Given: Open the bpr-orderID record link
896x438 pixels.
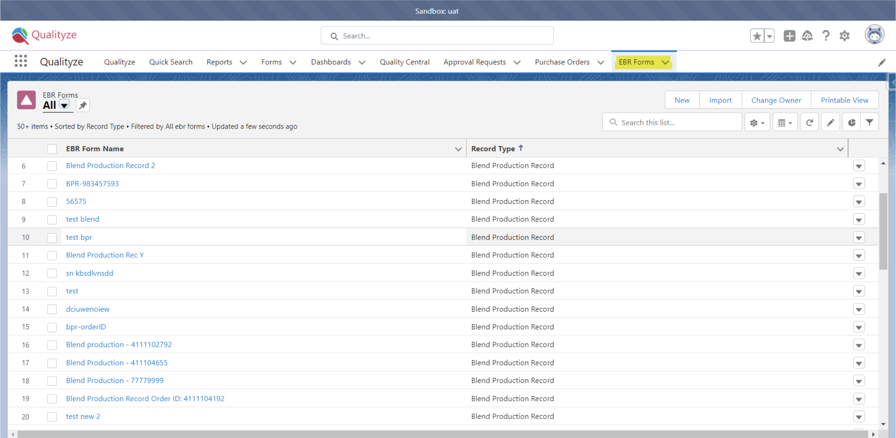Looking at the screenshot, I should pos(86,327).
